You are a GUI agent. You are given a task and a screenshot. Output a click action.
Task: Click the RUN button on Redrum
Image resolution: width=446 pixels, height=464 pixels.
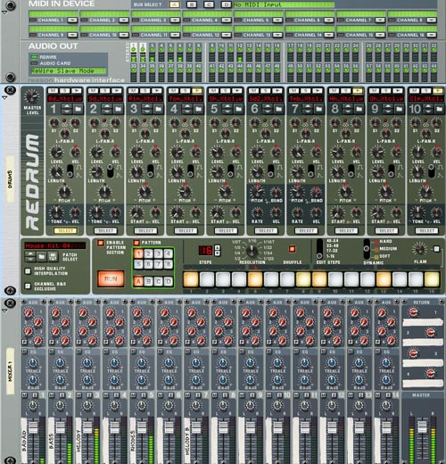[111, 278]
